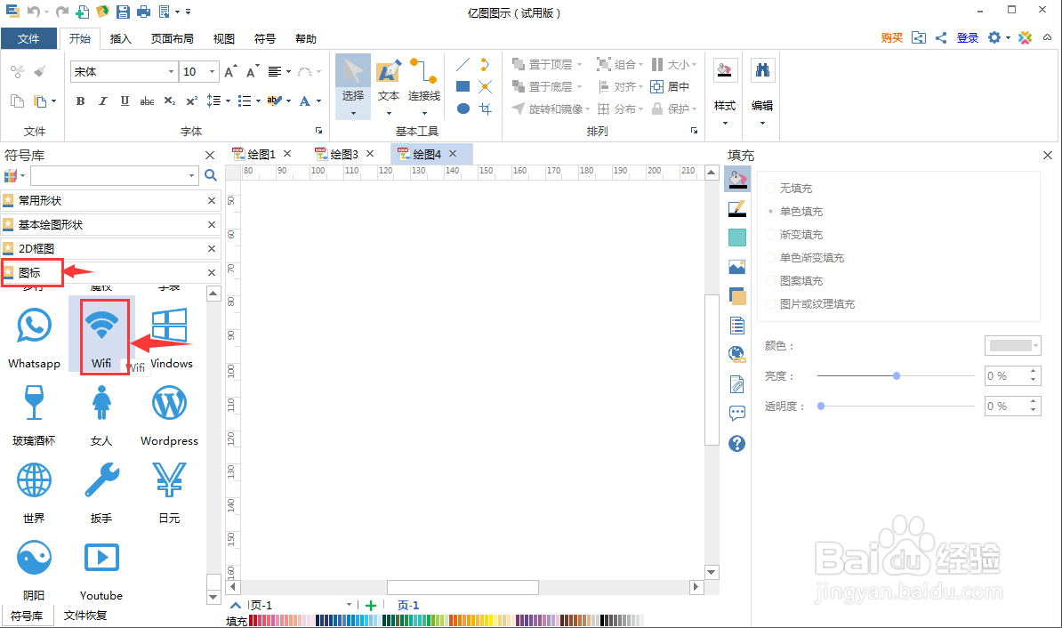
Task: Toggle italic formatting
Action: pyautogui.click(x=103, y=101)
